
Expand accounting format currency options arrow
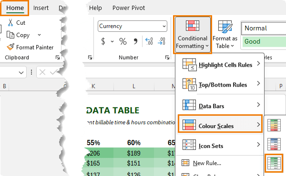[112, 41]
